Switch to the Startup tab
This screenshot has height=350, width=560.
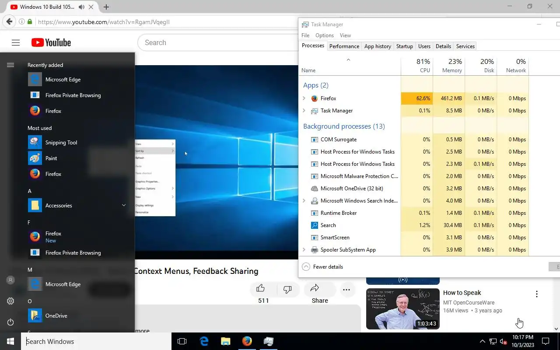pyautogui.click(x=404, y=46)
